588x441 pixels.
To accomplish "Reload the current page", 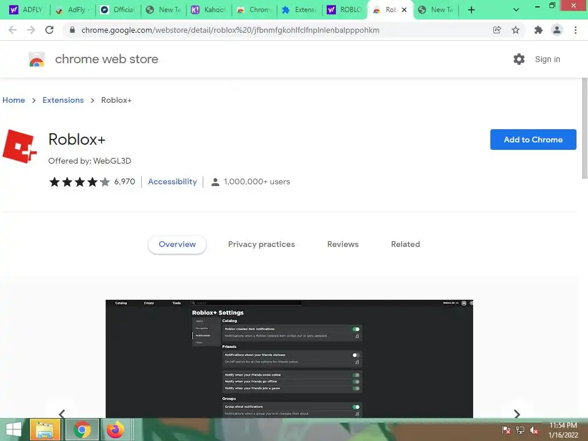I will coord(49,30).
